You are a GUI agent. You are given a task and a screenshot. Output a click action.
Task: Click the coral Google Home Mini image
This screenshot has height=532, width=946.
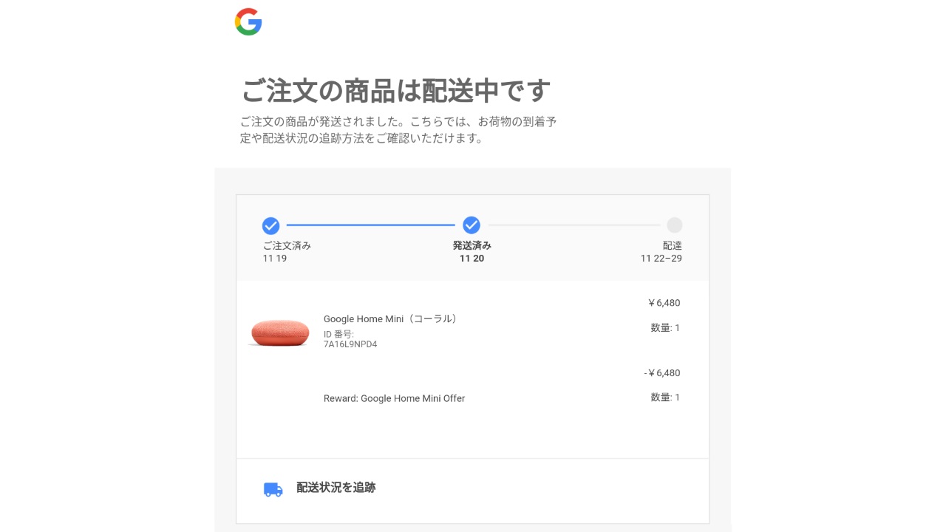(x=279, y=332)
